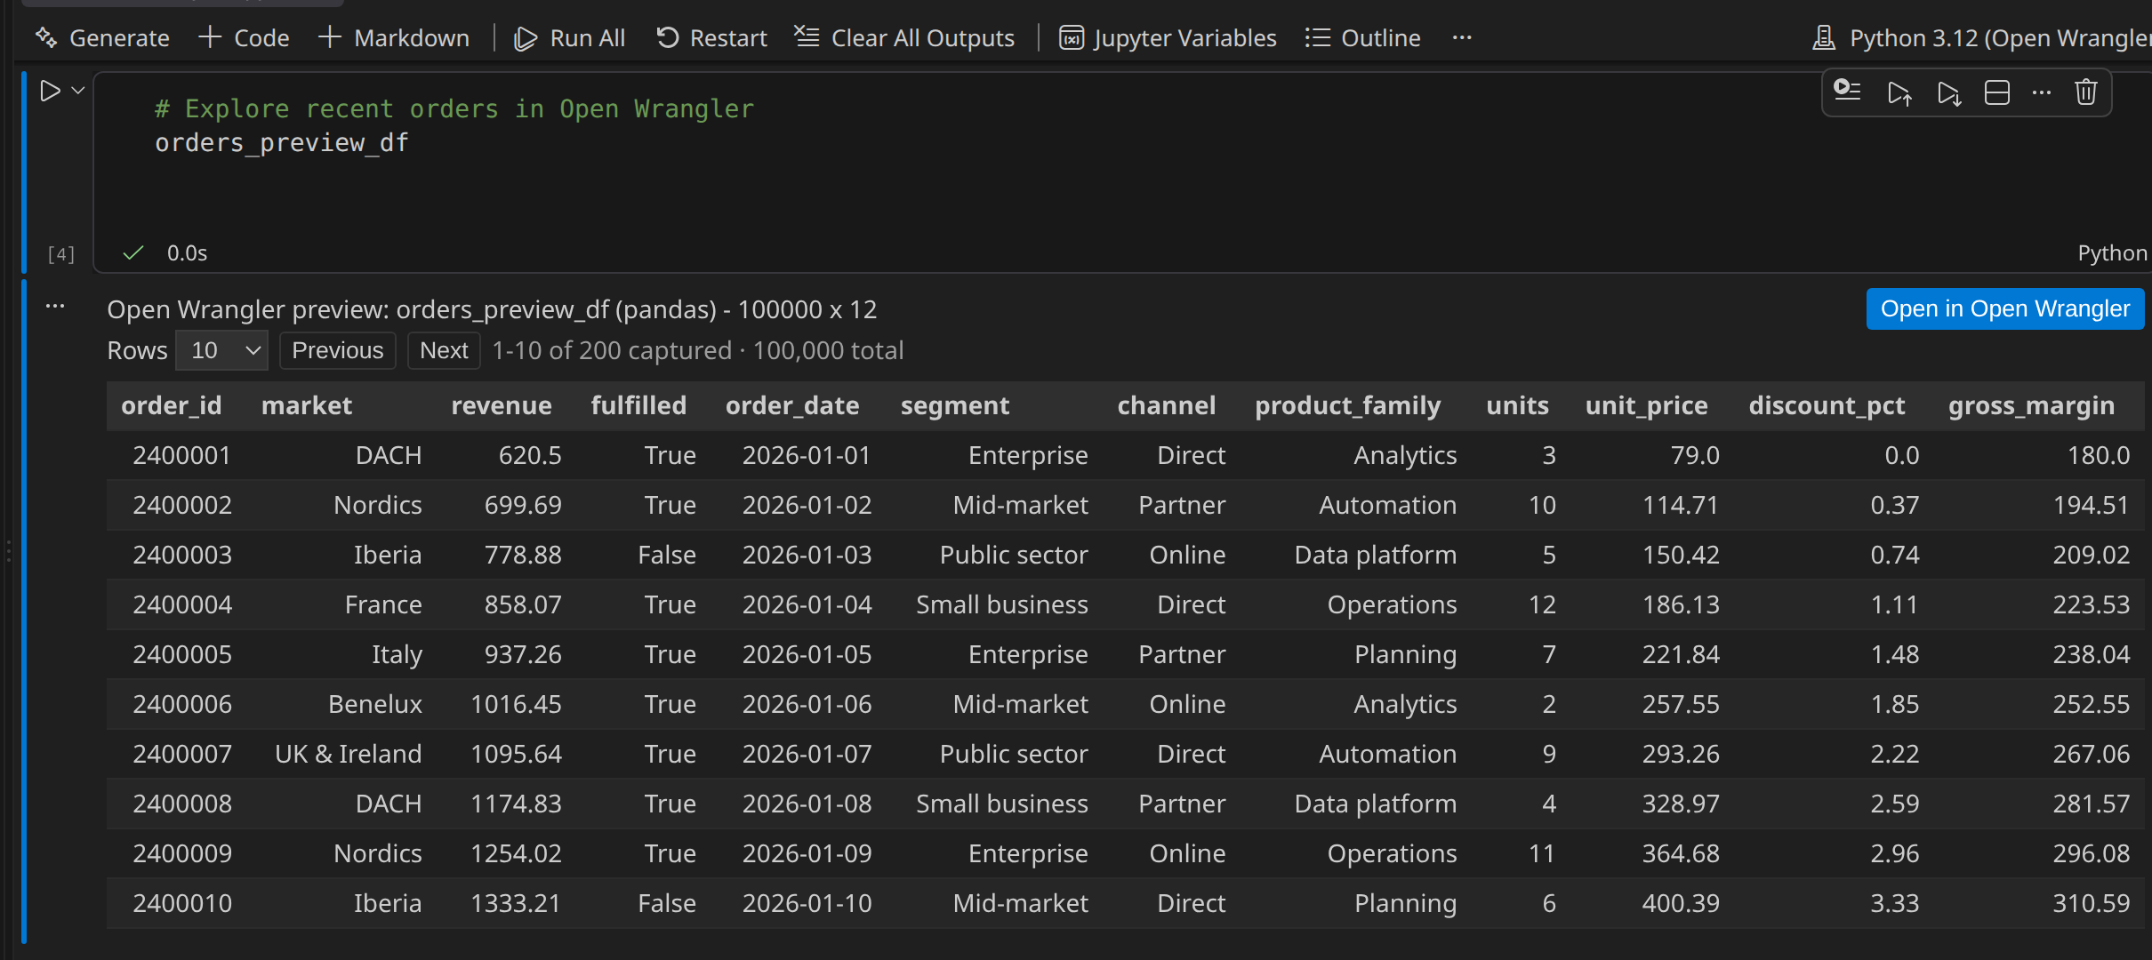The height and width of the screenshot is (960, 2152).
Task: Select cell with order id 2400007
Action: 182,754
